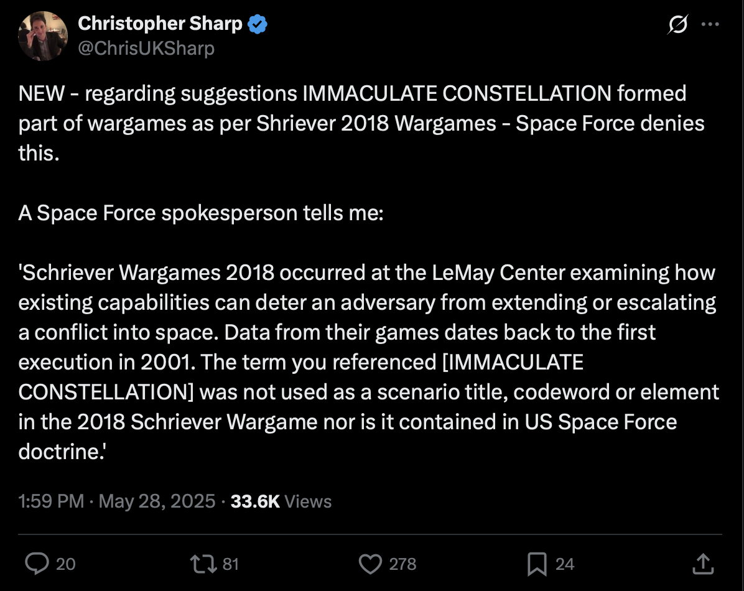The image size is (744, 591).
Task: Open the @ChrisUKSharp handle link
Action: coord(146,48)
